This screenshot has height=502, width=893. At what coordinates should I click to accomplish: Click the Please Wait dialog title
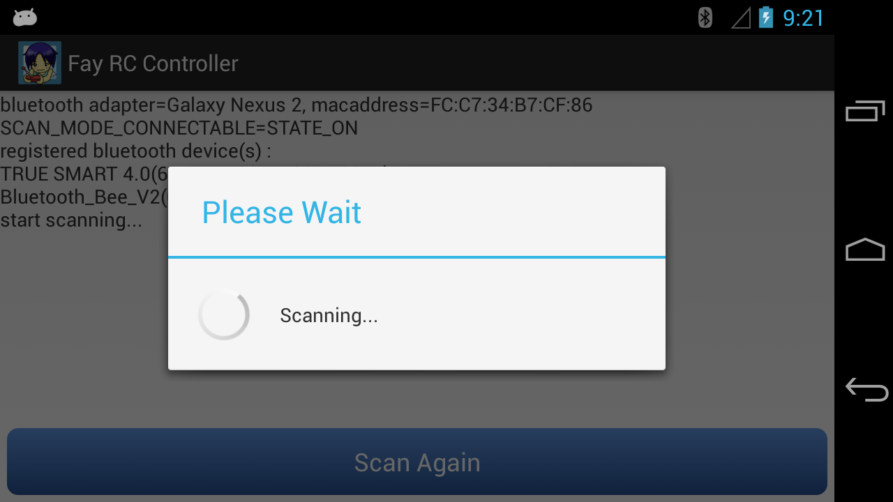[x=281, y=212]
